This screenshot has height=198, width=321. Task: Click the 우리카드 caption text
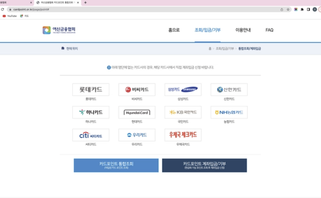coord(137,144)
